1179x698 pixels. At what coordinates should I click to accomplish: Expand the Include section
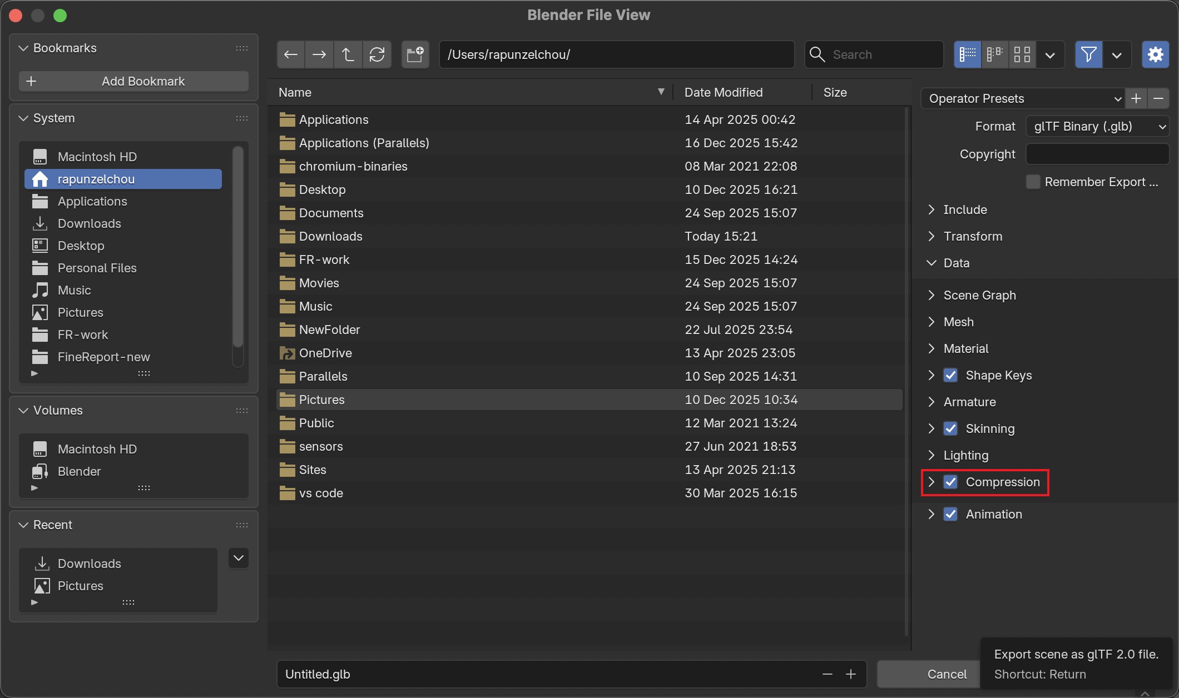pos(932,210)
